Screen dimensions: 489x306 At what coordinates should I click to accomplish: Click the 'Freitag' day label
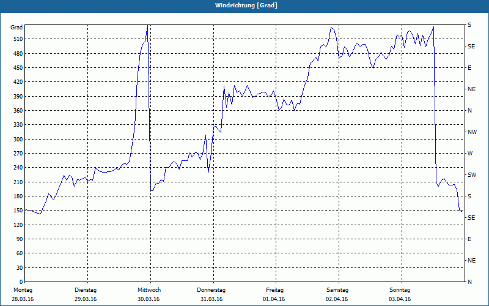pyautogui.click(x=274, y=290)
